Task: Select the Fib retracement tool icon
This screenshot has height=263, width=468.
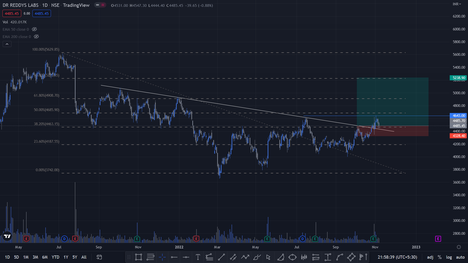Action: pos(209,257)
